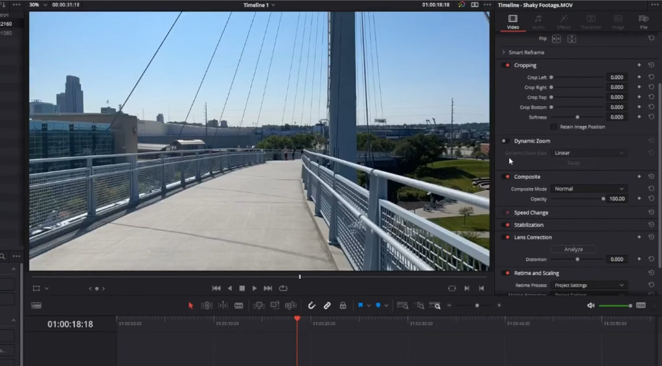Disable the Stabilization toggle
The height and width of the screenshot is (366, 662).
(x=505, y=224)
